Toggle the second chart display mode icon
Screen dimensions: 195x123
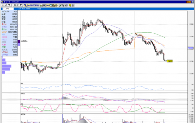(28, 5)
